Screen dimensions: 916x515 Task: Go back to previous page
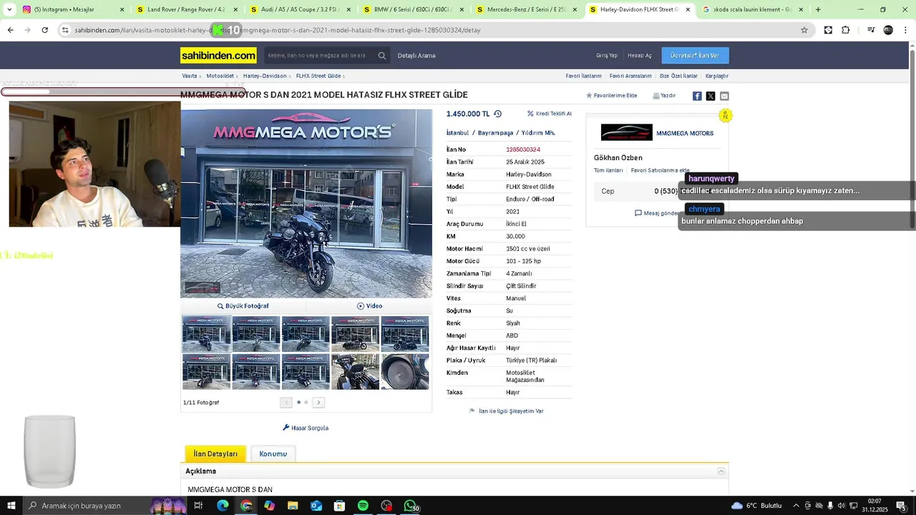point(10,30)
